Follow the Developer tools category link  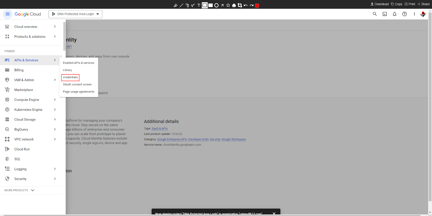point(198,139)
